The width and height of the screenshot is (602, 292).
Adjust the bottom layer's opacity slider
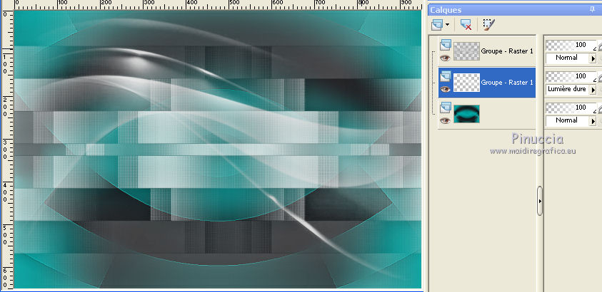[571, 108]
